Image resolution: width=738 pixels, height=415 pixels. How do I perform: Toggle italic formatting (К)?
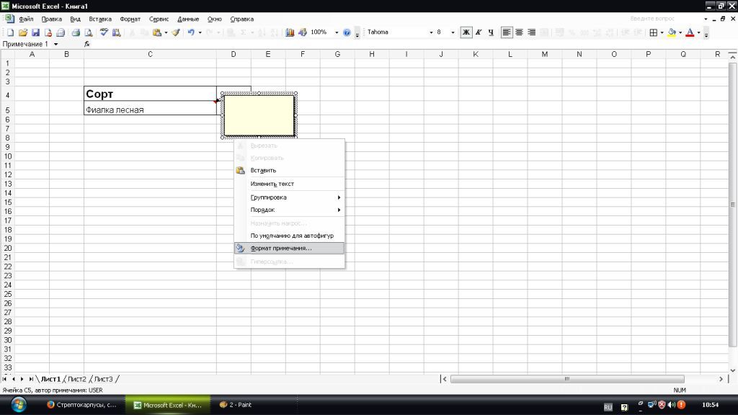click(479, 32)
